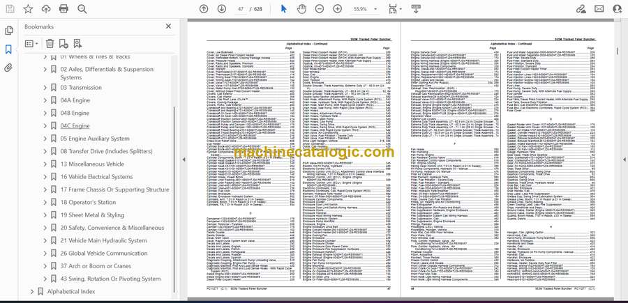Expand the 43 Swing, Rotation Or Pivoting bookmark
This screenshot has width=628, height=303.
coord(45,279)
